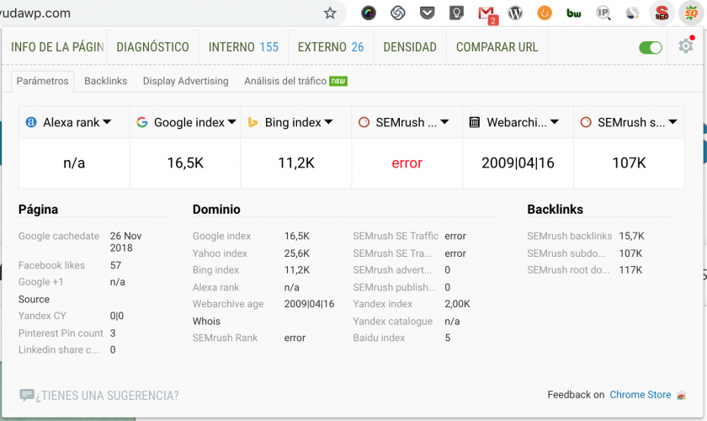
Task: Click ¿TIENES UNA SUGERENCIA? feedback button
Action: (x=98, y=395)
